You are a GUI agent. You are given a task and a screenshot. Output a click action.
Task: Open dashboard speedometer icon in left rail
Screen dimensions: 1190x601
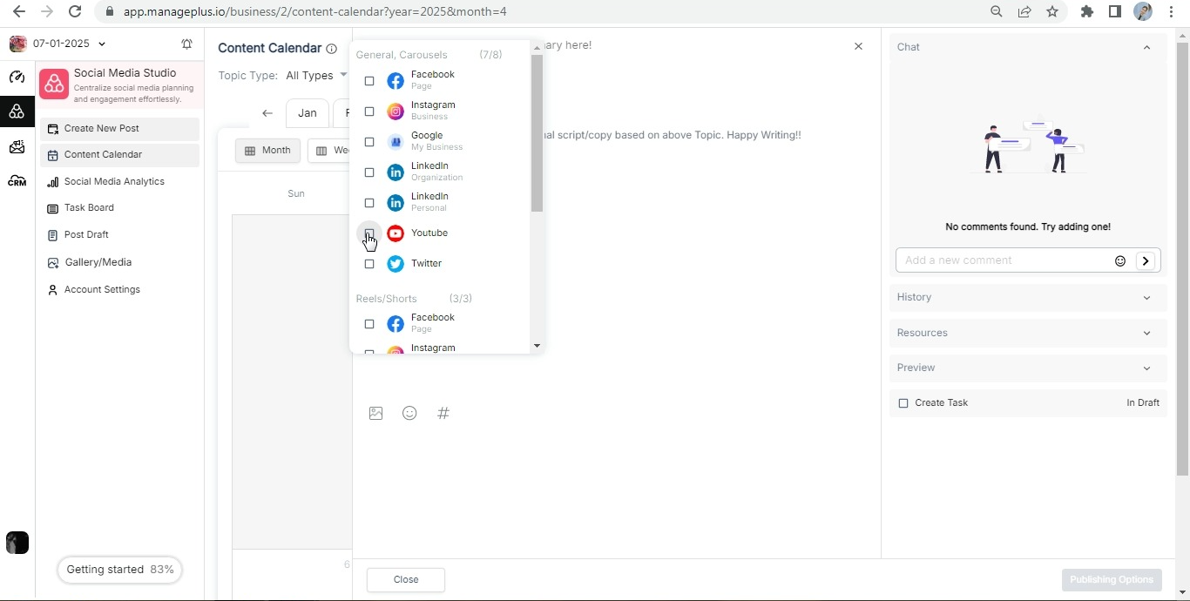point(17,78)
